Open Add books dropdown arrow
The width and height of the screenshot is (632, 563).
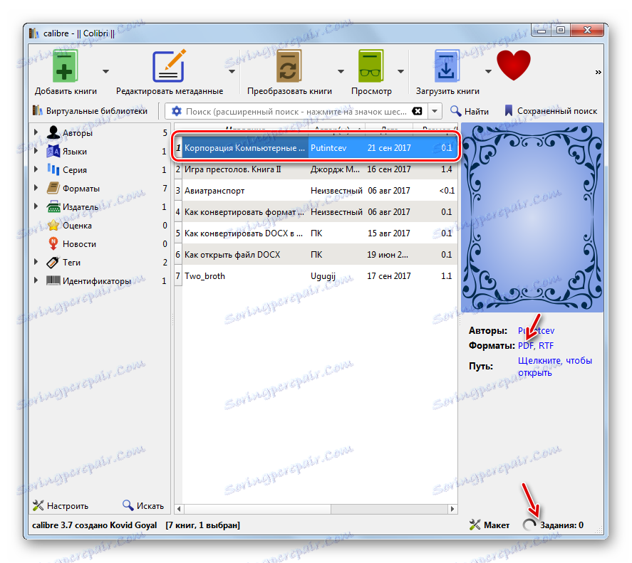point(105,72)
